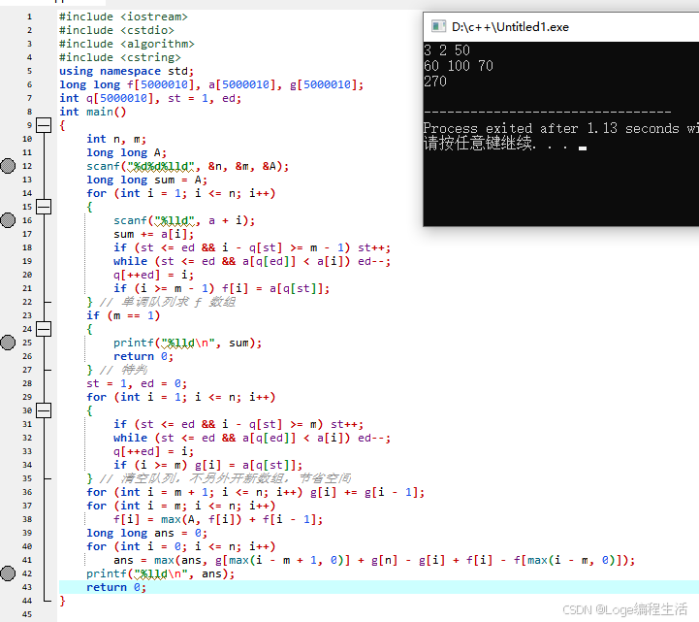The image size is (699, 622).
Task: Click 'f[i] = max(A, f[i]) + f[i - 1];' line
Action: (x=218, y=519)
